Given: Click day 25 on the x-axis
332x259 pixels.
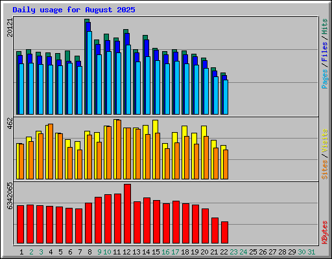Looking at the screenshot, I should tap(253, 252).
